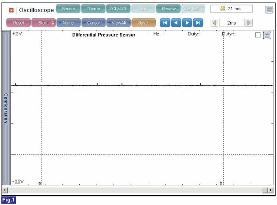
Task: Toggle the Cursor button
Action: point(93,23)
